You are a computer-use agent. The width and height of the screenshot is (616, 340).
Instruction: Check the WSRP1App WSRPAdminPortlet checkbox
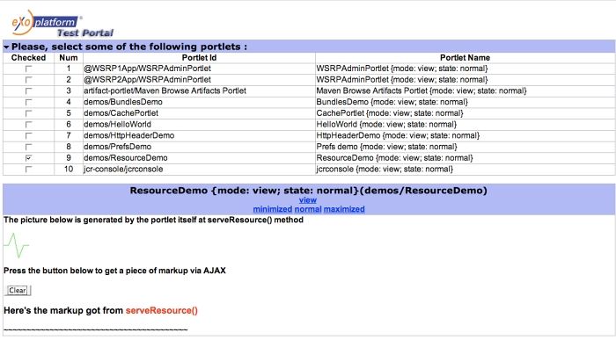pos(28,69)
